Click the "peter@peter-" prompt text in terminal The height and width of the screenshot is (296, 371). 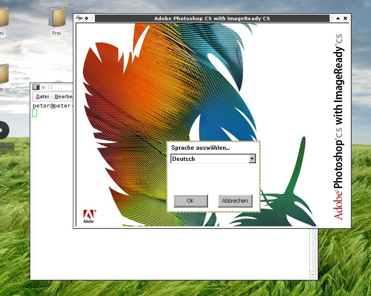(x=53, y=105)
